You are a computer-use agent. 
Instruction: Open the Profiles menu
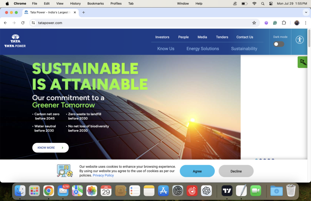click(x=116, y=4)
